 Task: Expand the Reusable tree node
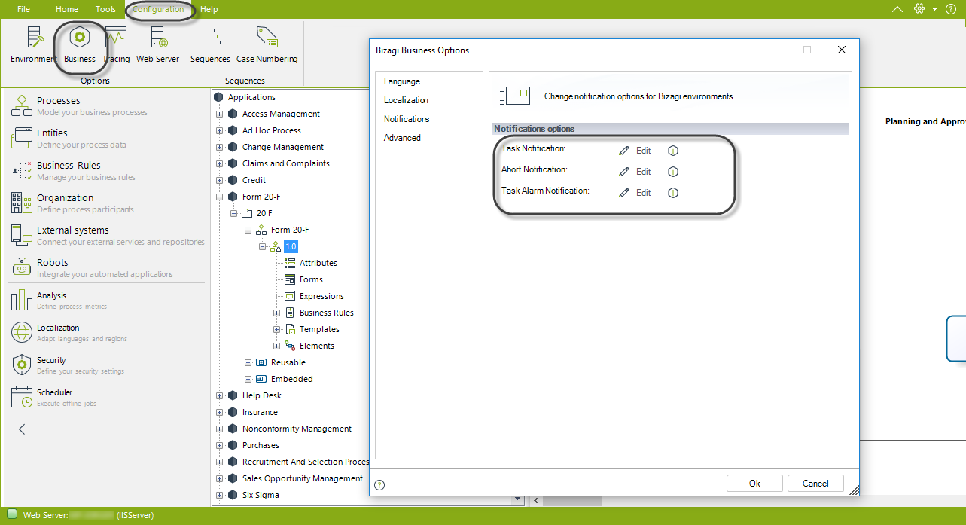(x=248, y=363)
